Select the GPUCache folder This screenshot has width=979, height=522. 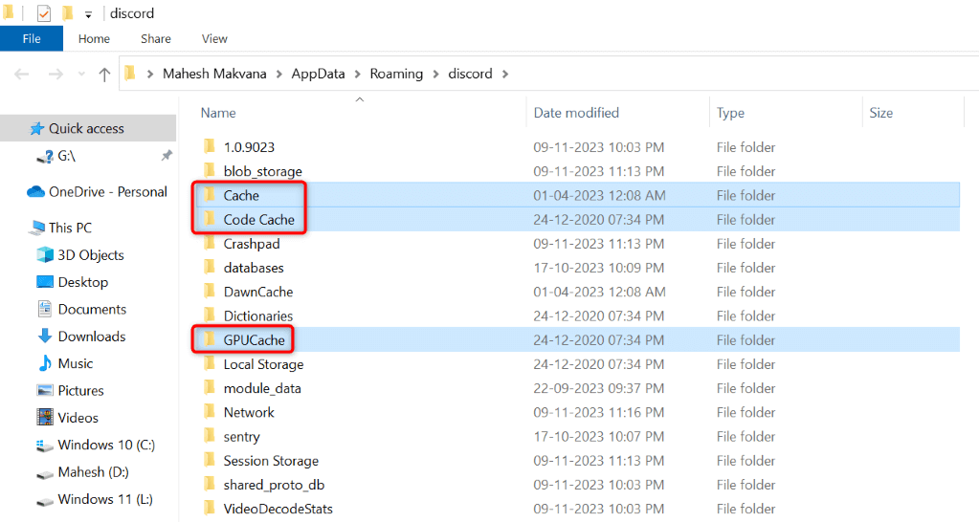point(254,340)
